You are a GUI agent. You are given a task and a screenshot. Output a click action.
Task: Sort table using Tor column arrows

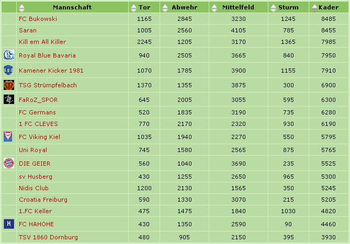point(133,8)
